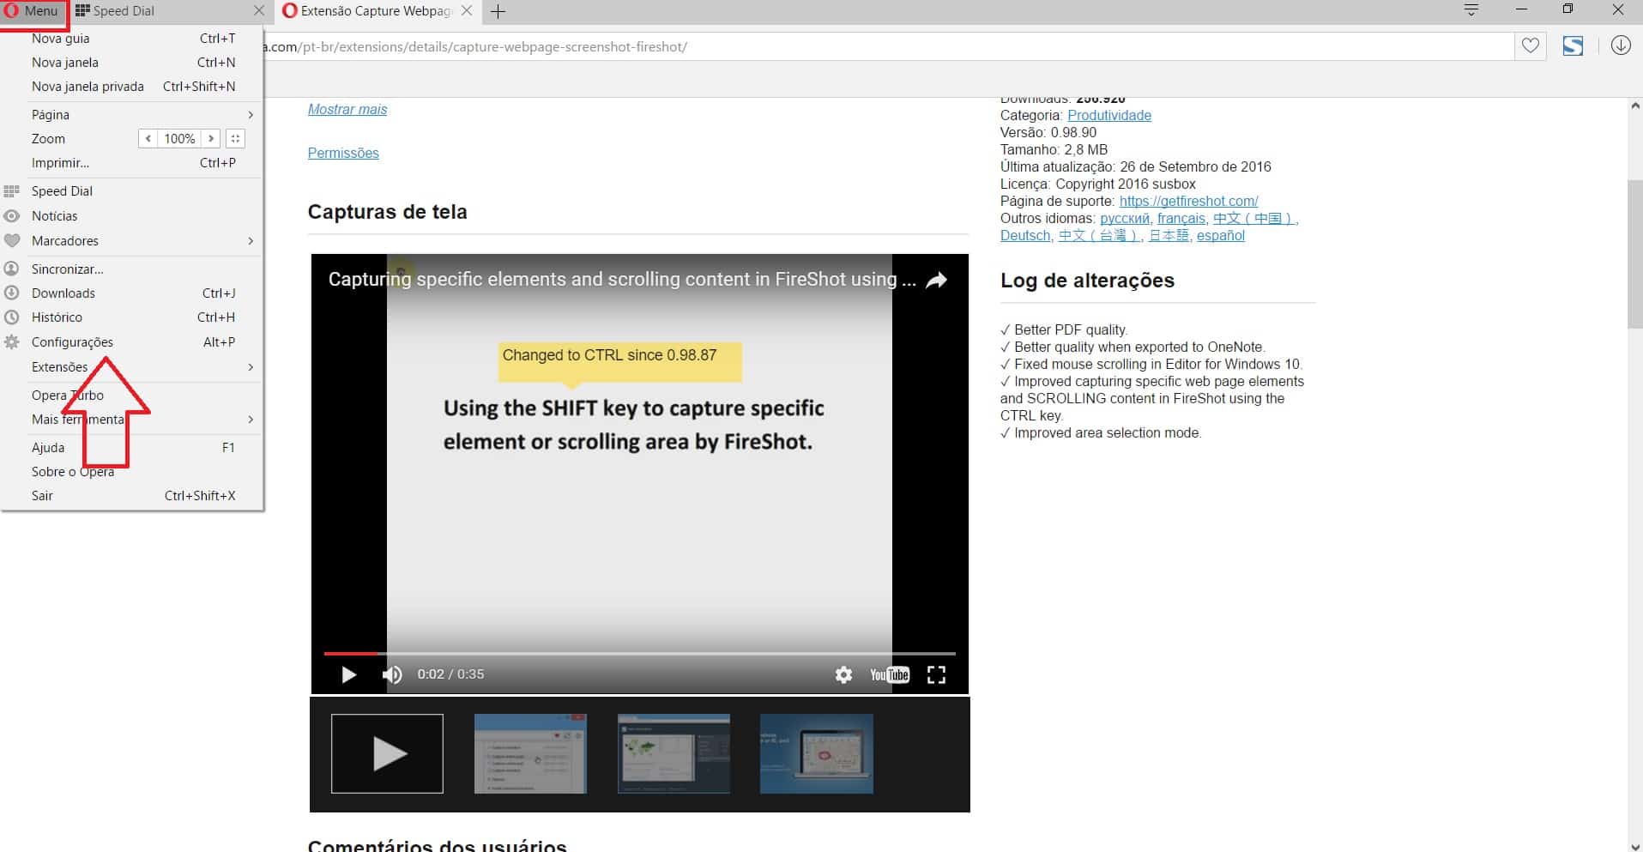Viewport: 1643px width, 852px height.
Task: Seek on the video progress bar
Action: (x=639, y=654)
